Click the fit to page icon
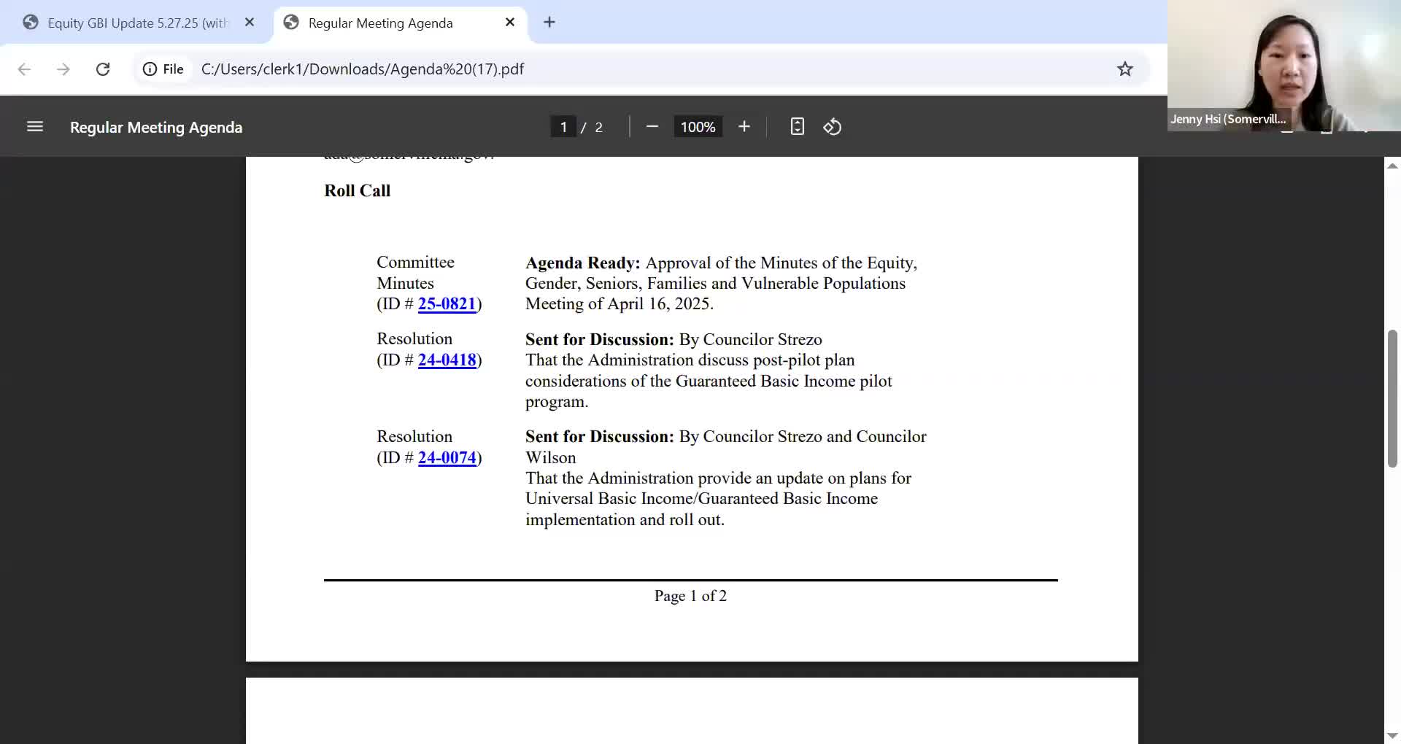 coord(798,127)
